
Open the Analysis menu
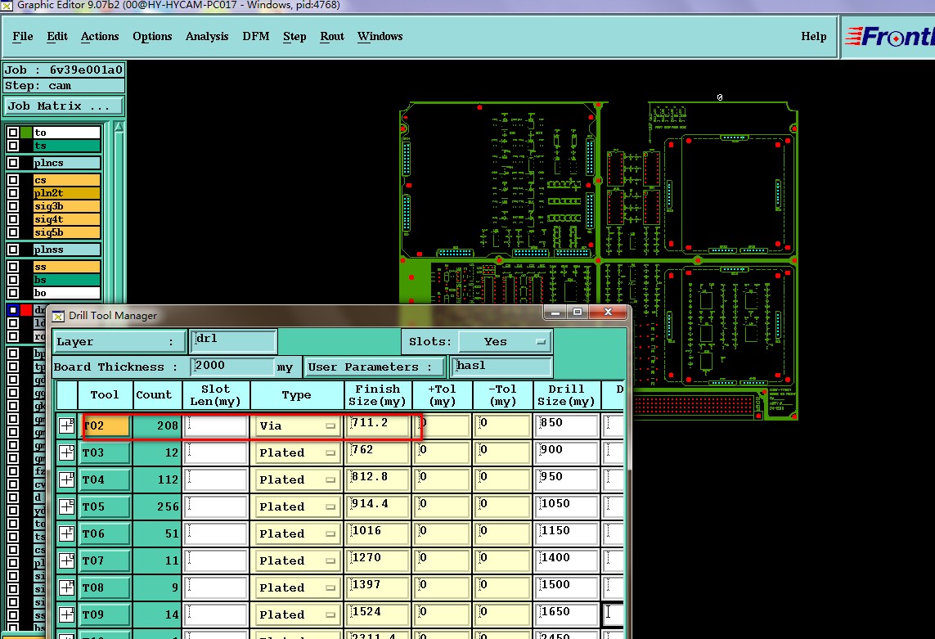(207, 37)
